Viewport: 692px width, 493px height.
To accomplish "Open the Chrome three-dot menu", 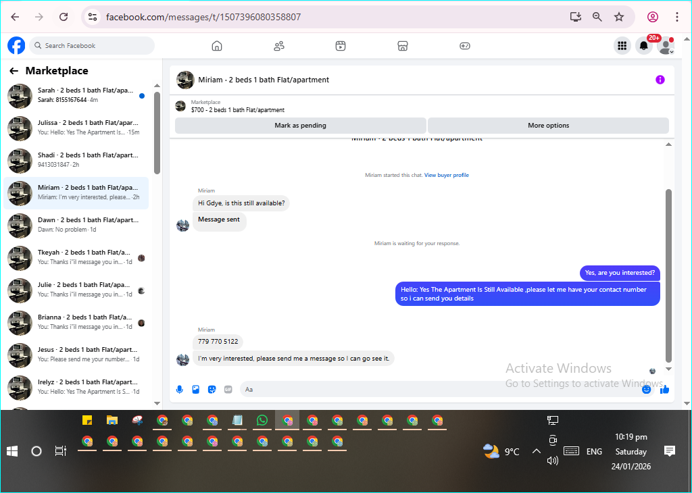I will 677,17.
